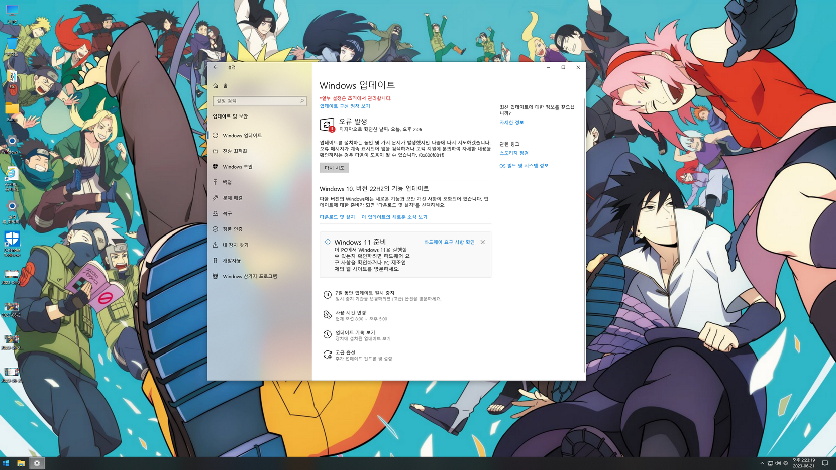This screenshot has width=836, height=470.
Task: Click the 업데이트 구성 정책 보기 link
Action: pyautogui.click(x=345, y=106)
